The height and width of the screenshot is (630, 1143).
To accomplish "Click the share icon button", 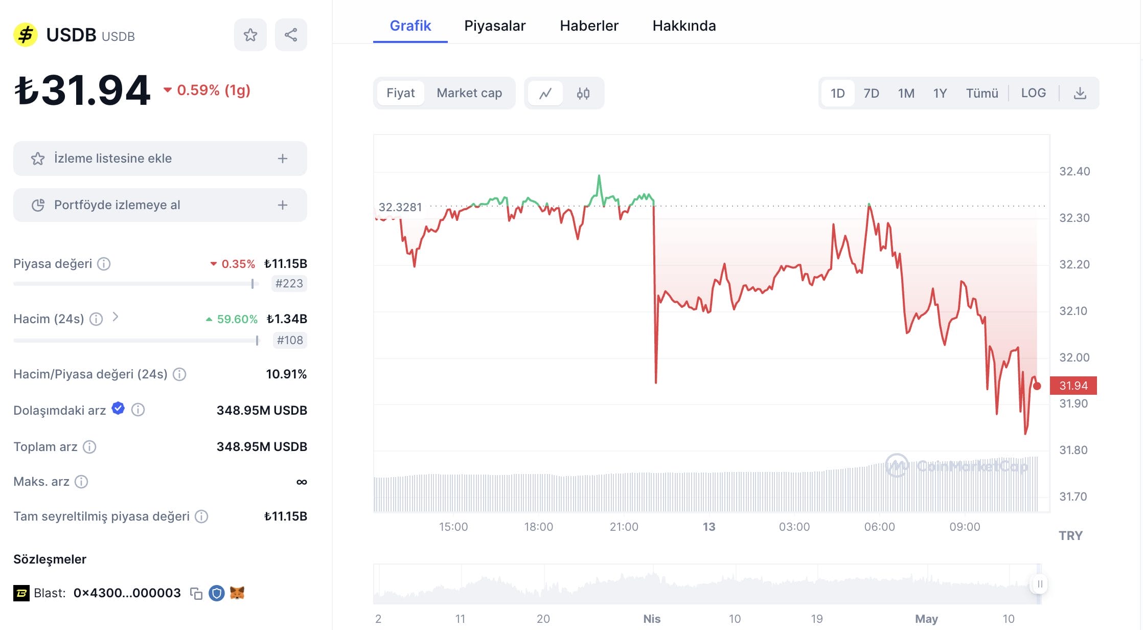I will click(x=291, y=35).
